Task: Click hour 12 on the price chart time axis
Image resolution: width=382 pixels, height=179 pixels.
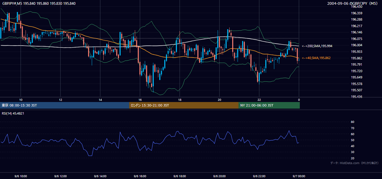Action: 60,100
